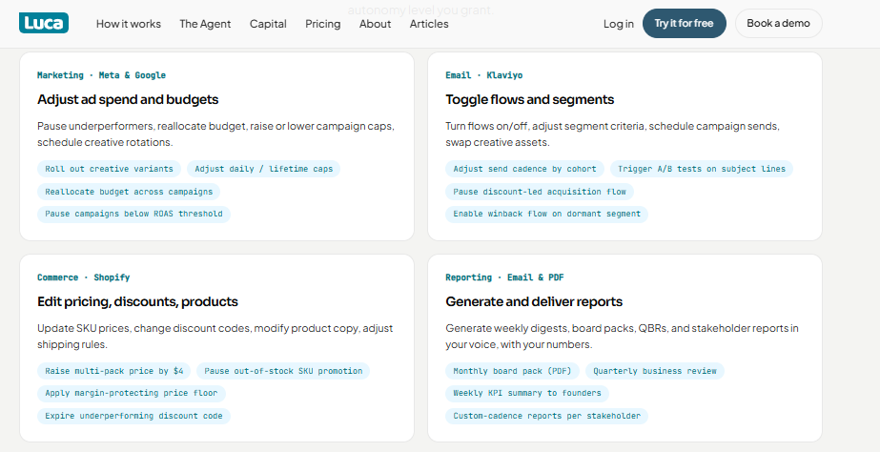Select the Roll out creative variants tag
The width and height of the screenshot is (880, 452).
109,169
